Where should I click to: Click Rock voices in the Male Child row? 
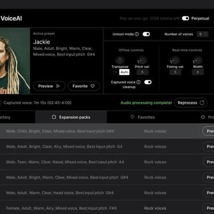click(x=155, y=131)
